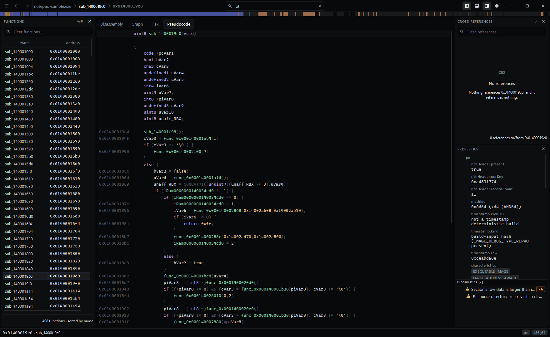The image size is (550, 337).
Task: Sort functions by Name column header
Action: pyautogui.click(x=25, y=43)
